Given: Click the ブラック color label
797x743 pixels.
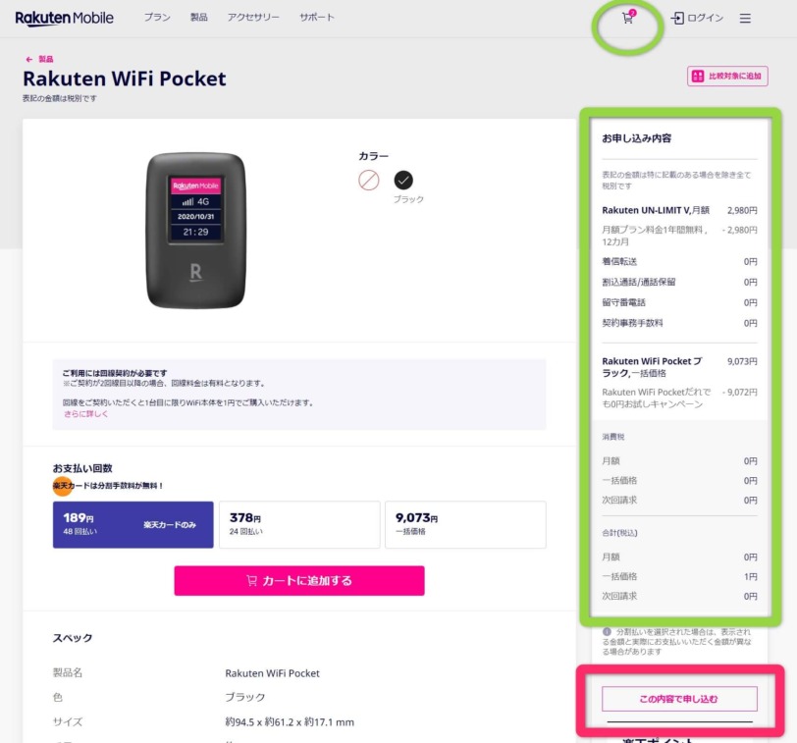Looking at the screenshot, I should 408,199.
